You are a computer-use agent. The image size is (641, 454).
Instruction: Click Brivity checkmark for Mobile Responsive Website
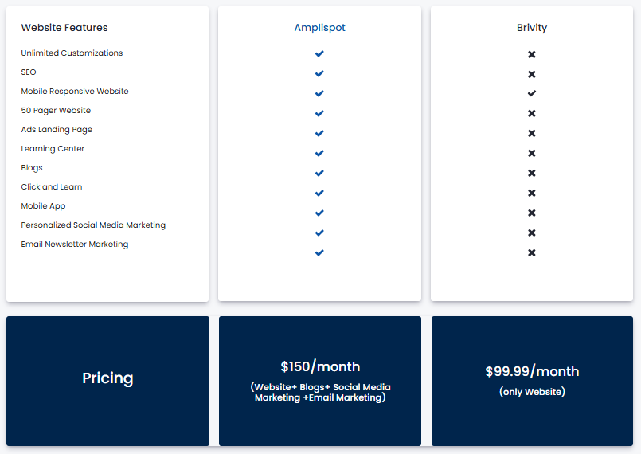(531, 93)
